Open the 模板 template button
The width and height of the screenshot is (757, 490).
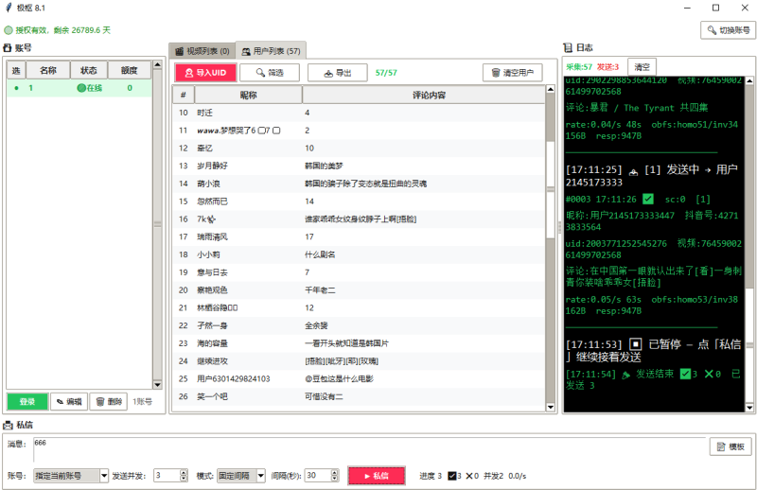click(731, 446)
